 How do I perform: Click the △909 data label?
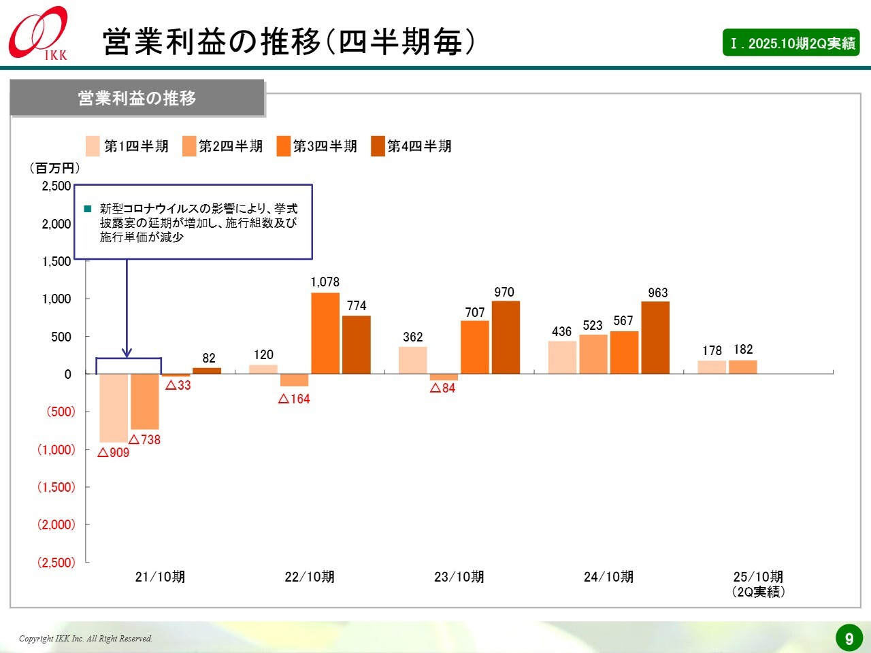(x=114, y=452)
